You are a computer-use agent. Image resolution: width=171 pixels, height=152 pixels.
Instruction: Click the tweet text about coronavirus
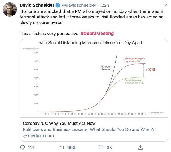(x=92, y=17)
